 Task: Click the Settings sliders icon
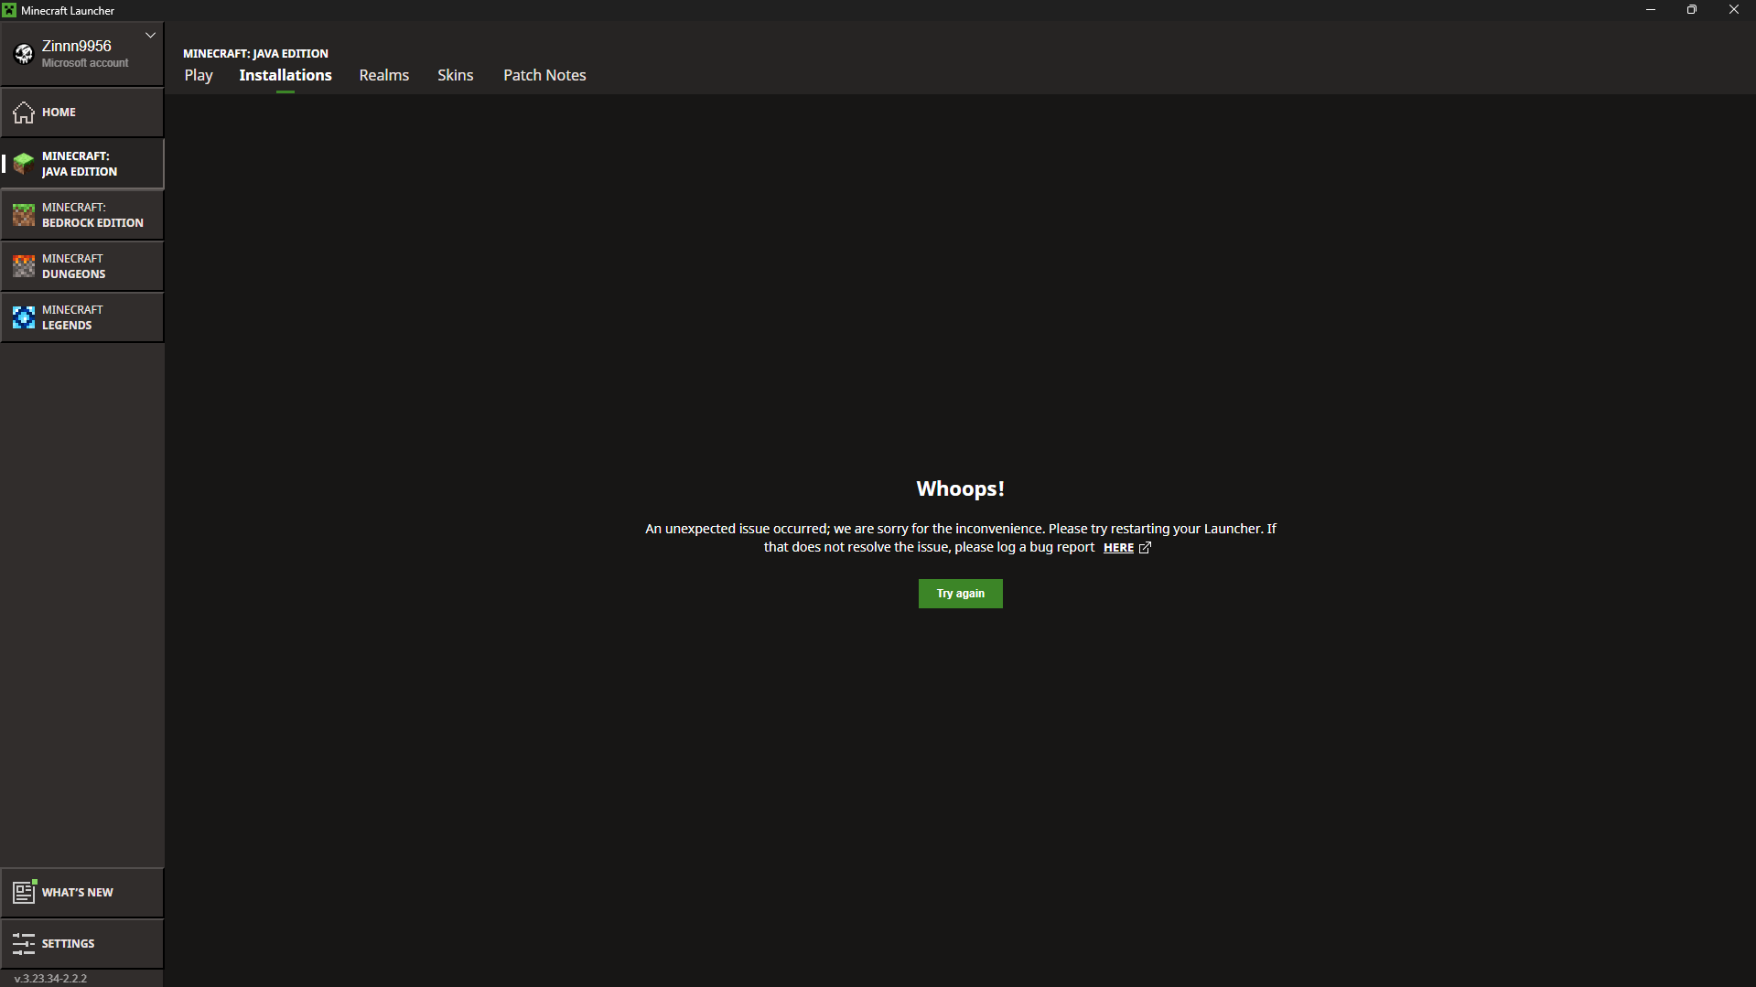[24, 943]
